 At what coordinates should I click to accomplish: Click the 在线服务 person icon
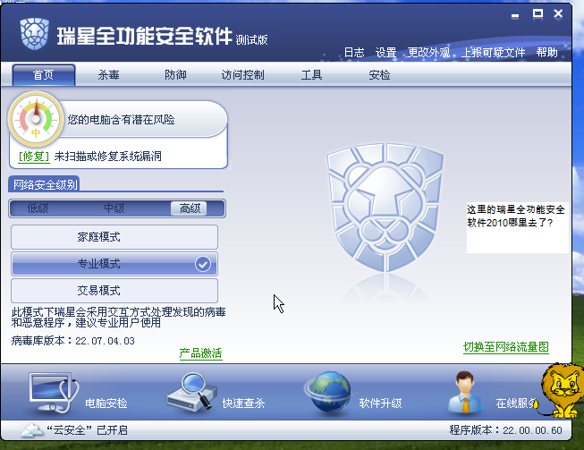tap(465, 392)
